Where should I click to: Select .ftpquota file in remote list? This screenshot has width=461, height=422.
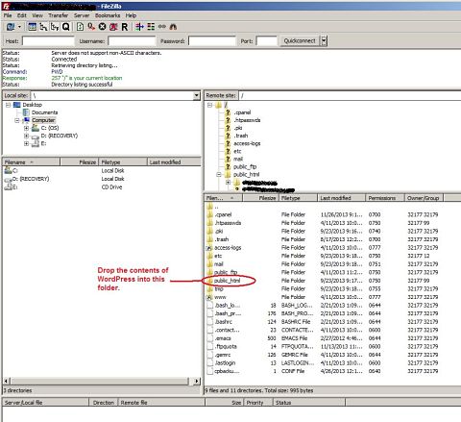pyautogui.click(x=226, y=346)
